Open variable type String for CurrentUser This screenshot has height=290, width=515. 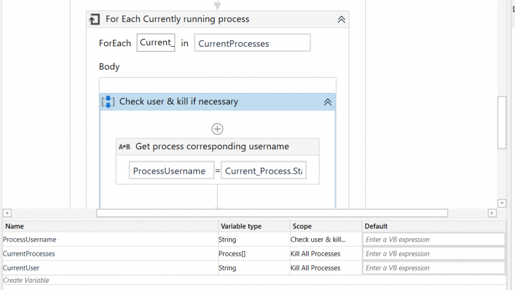point(254,268)
